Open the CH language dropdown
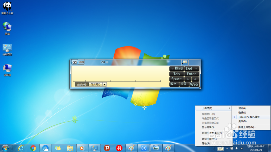271x152 pixels. [x=105, y=62]
